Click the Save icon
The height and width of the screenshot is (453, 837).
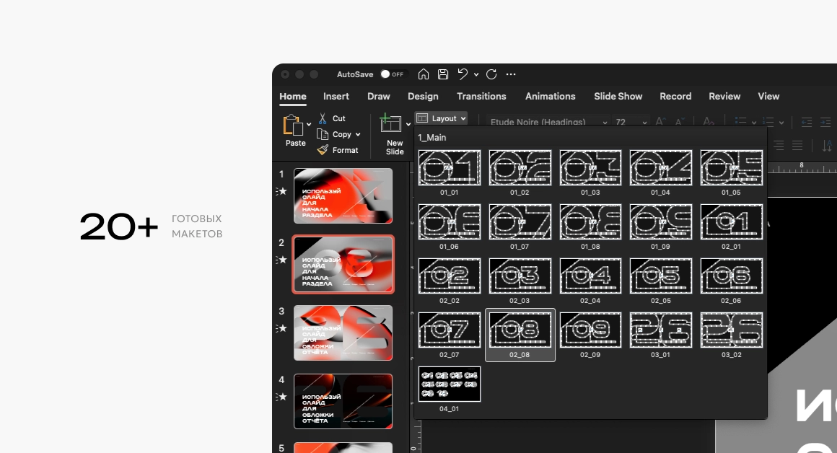(442, 74)
